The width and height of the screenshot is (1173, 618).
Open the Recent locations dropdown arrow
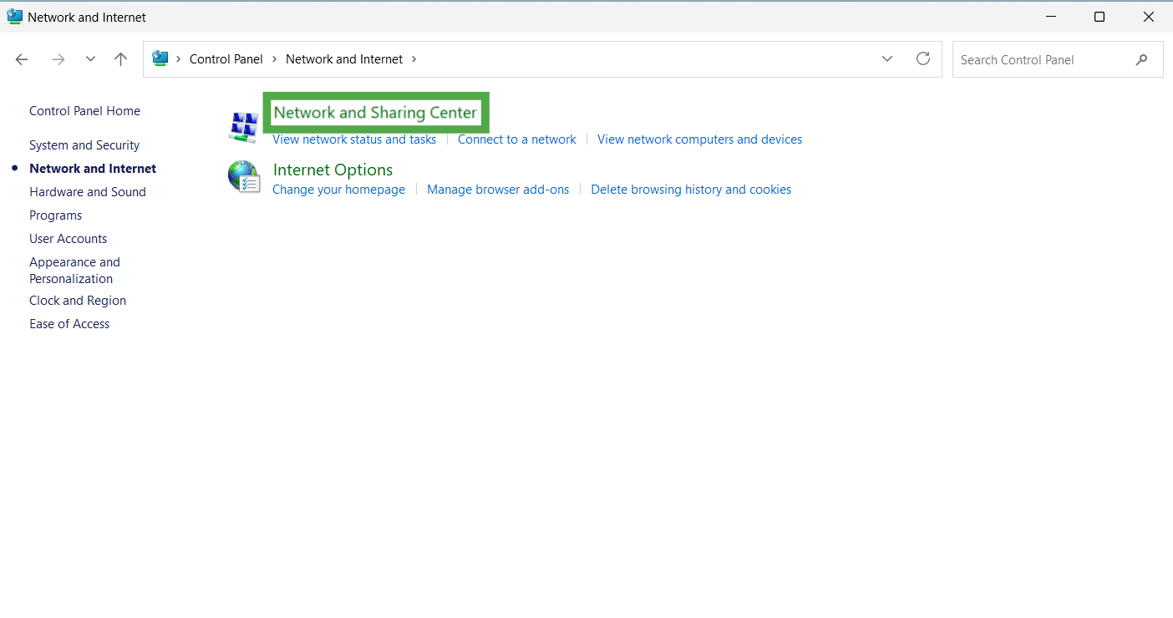pos(90,59)
